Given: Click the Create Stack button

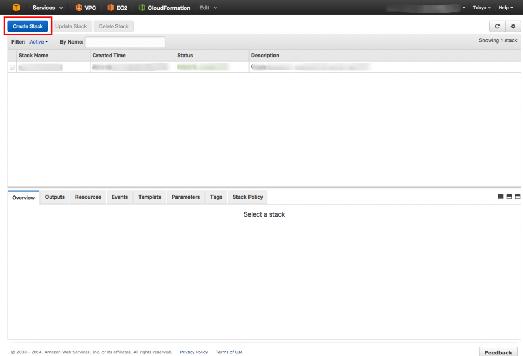Looking at the screenshot, I should tap(28, 26).
